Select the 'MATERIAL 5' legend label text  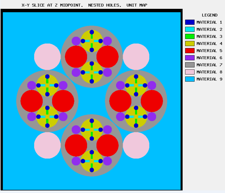pyautogui.click(x=209, y=51)
